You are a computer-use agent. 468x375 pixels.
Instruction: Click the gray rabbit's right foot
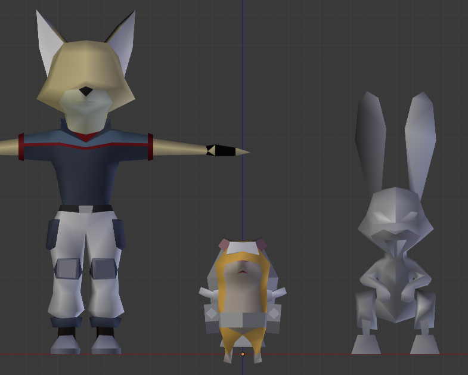tap(424, 344)
